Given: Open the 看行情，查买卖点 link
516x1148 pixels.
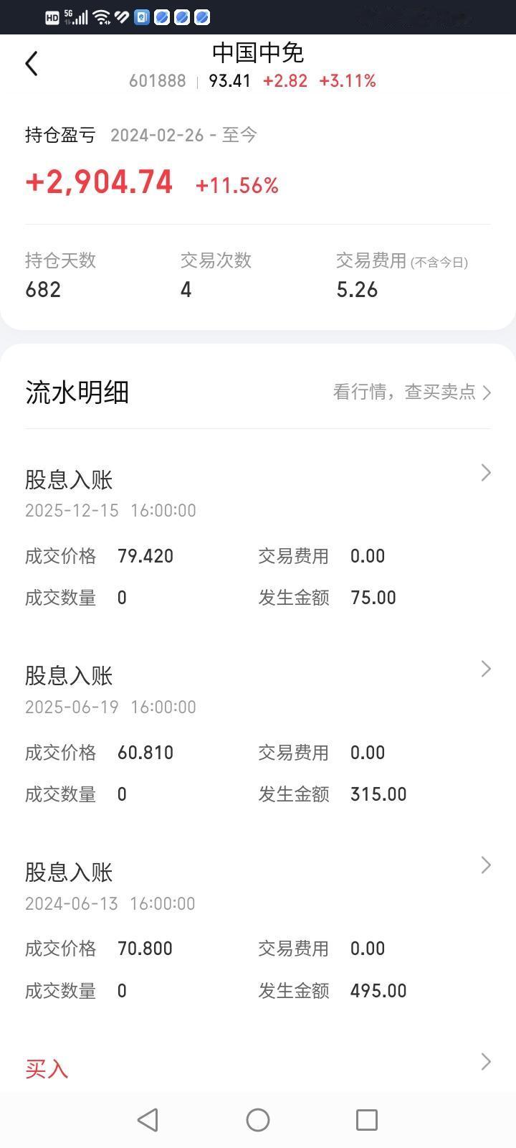Looking at the screenshot, I should [x=412, y=392].
